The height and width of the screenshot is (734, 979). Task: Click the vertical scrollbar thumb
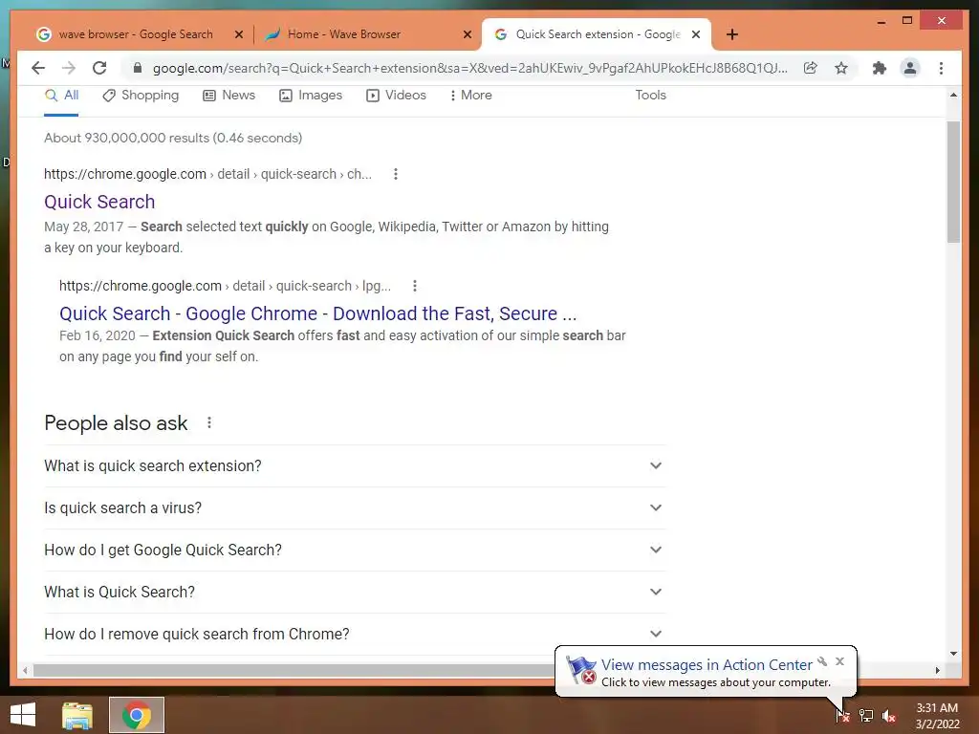[953, 182]
